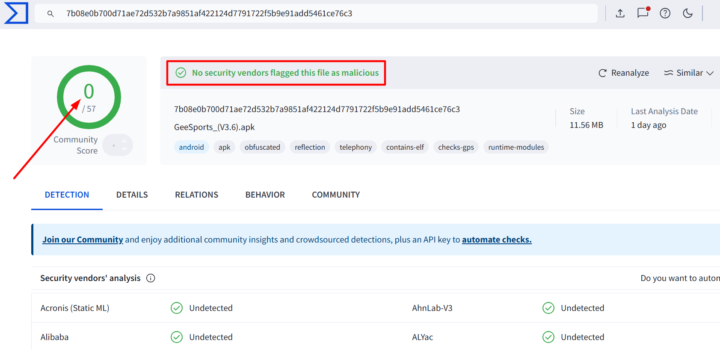
Task: Expand the Similar dropdown
Action: click(689, 73)
